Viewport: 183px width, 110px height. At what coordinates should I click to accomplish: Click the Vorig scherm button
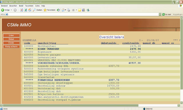pos(11,46)
